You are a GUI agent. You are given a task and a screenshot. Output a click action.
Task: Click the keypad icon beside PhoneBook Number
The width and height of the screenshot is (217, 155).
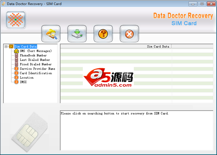[x=17, y=56]
